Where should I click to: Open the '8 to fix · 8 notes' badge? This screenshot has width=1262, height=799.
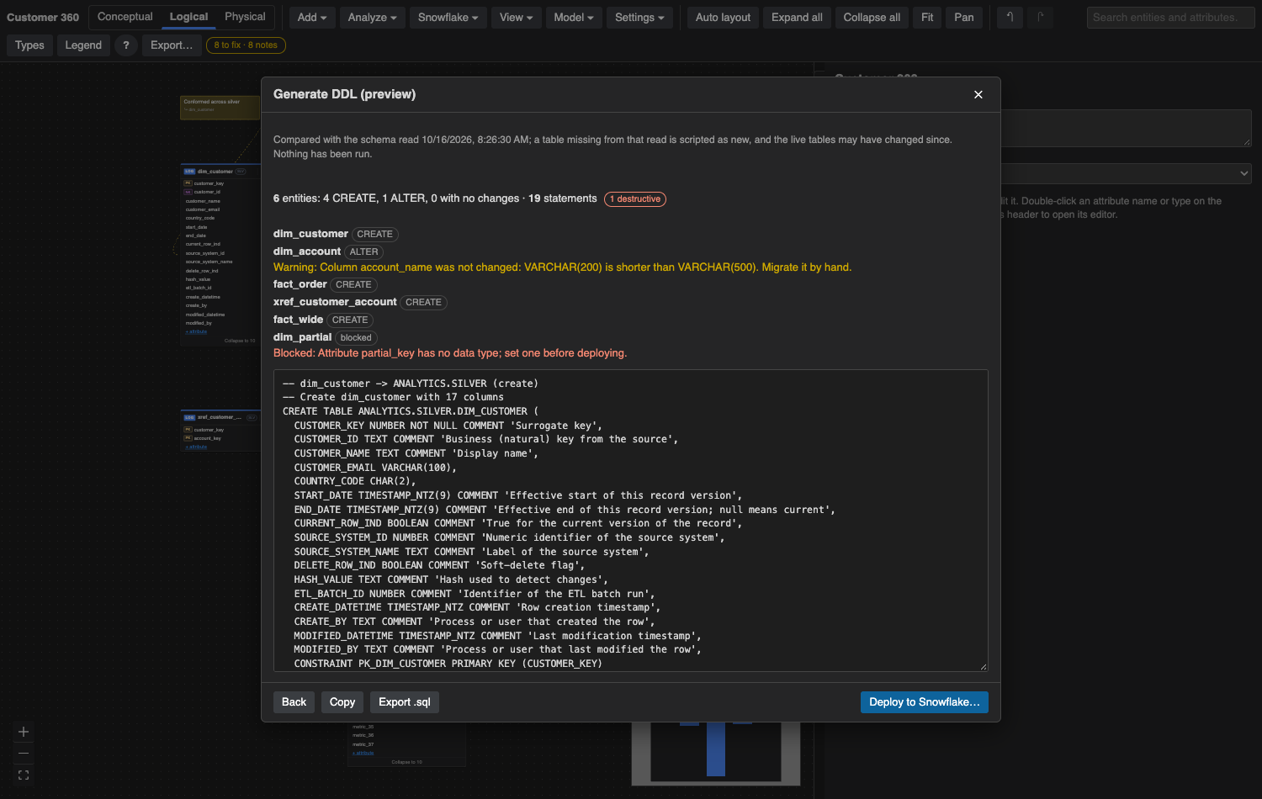point(246,45)
